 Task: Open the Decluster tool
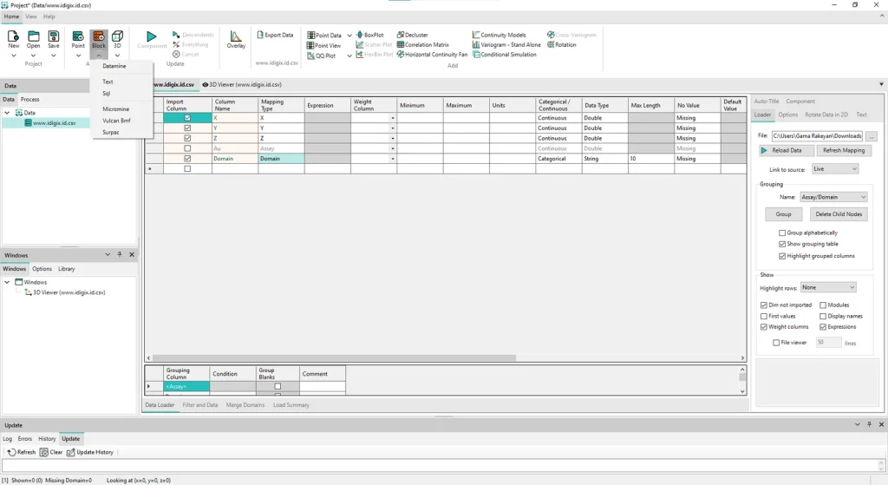click(412, 35)
